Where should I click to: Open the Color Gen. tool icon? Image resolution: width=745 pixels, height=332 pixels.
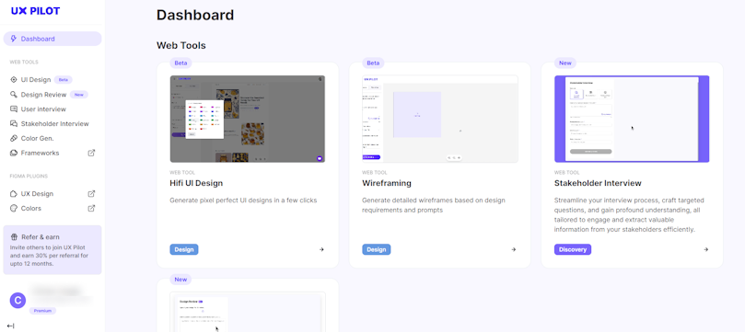click(x=13, y=139)
